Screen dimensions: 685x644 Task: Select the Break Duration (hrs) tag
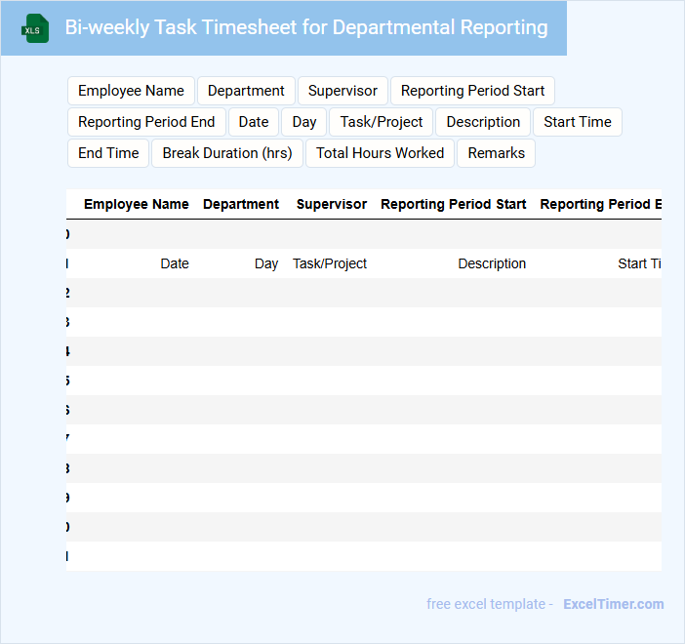tap(227, 153)
